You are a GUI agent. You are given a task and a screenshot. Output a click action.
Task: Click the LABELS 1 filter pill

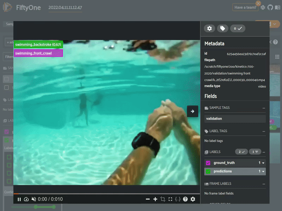point(255,152)
